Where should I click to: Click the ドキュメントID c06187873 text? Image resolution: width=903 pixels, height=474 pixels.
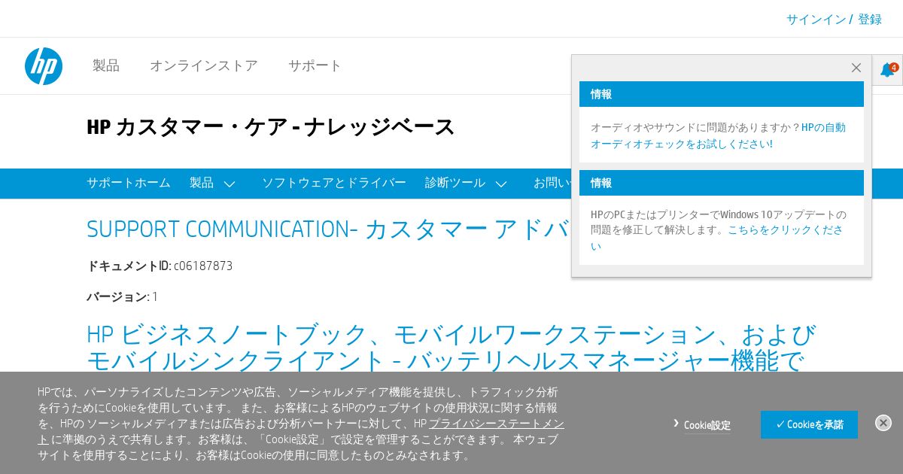160,266
